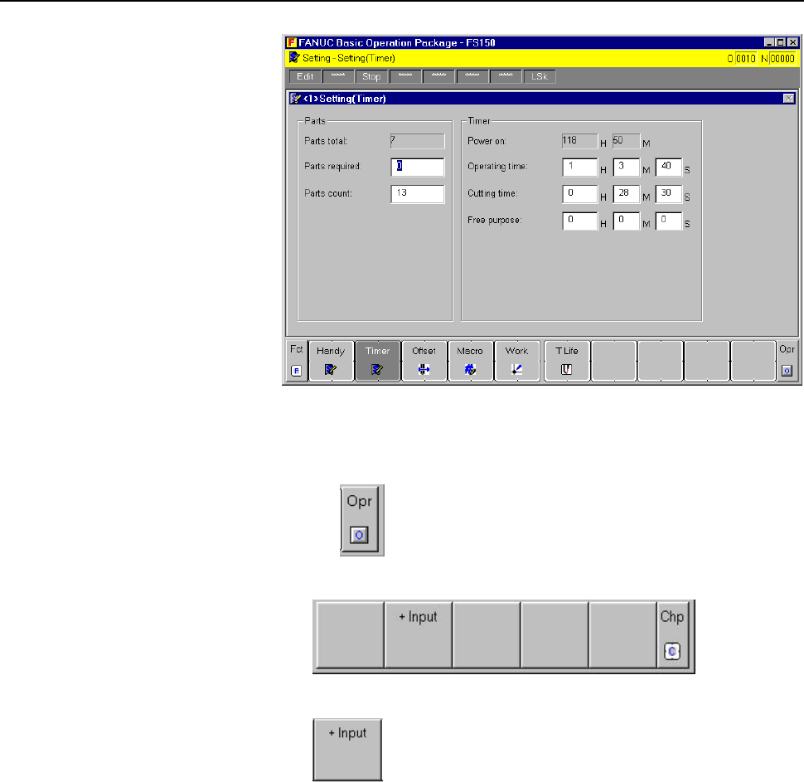Click the Cutting time minutes field showing 28

coord(627,193)
